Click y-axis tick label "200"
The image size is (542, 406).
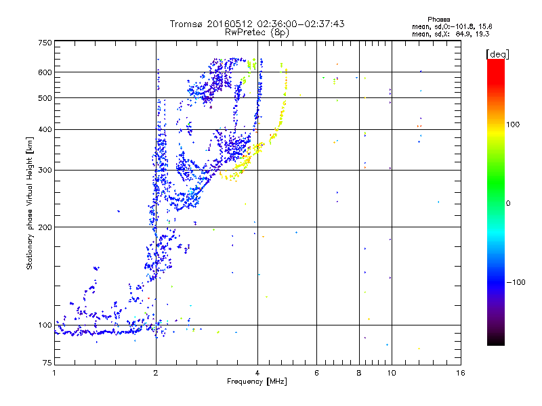click(45, 227)
